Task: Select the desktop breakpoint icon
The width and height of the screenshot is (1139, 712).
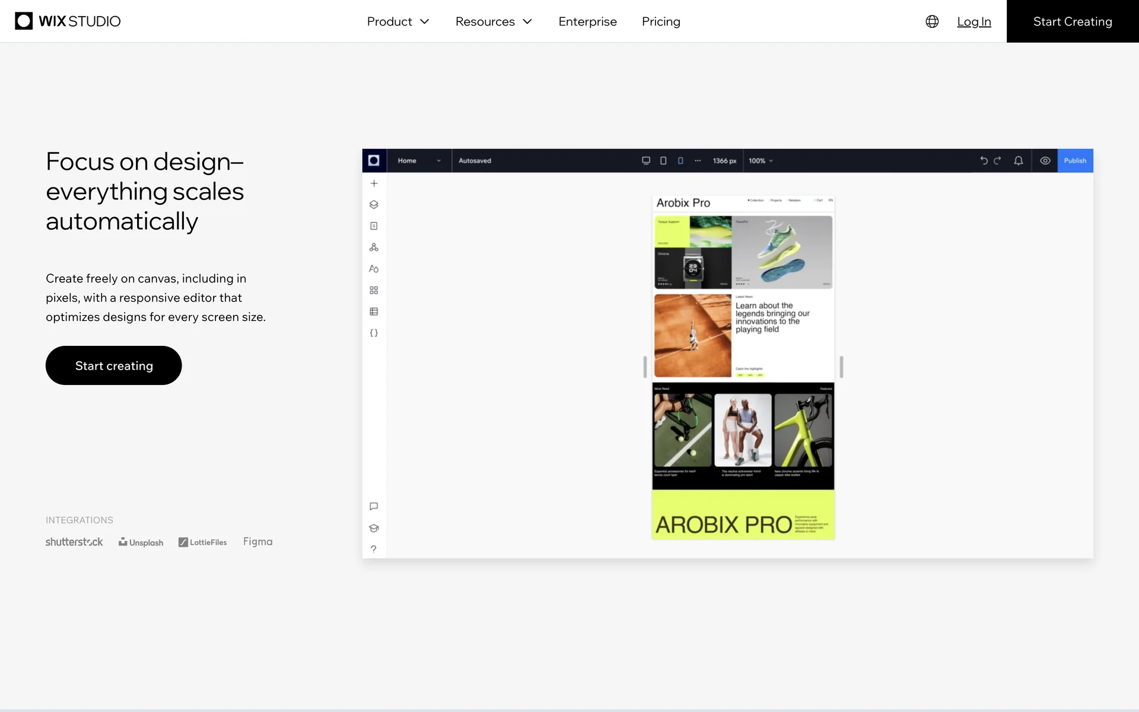Action: (x=646, y=161)
